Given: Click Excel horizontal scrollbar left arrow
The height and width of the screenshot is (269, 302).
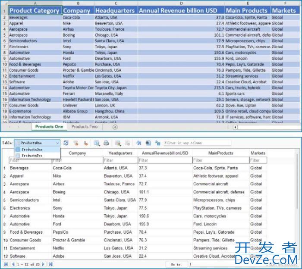Looking at the screenshot, I should [x=235, y=127].
